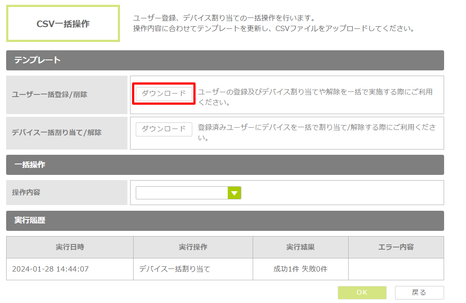Viewport: 466px width, 303px height.
Task: Download the ユーザー一括登録/削除 template
Action: (x=164, y=94)
